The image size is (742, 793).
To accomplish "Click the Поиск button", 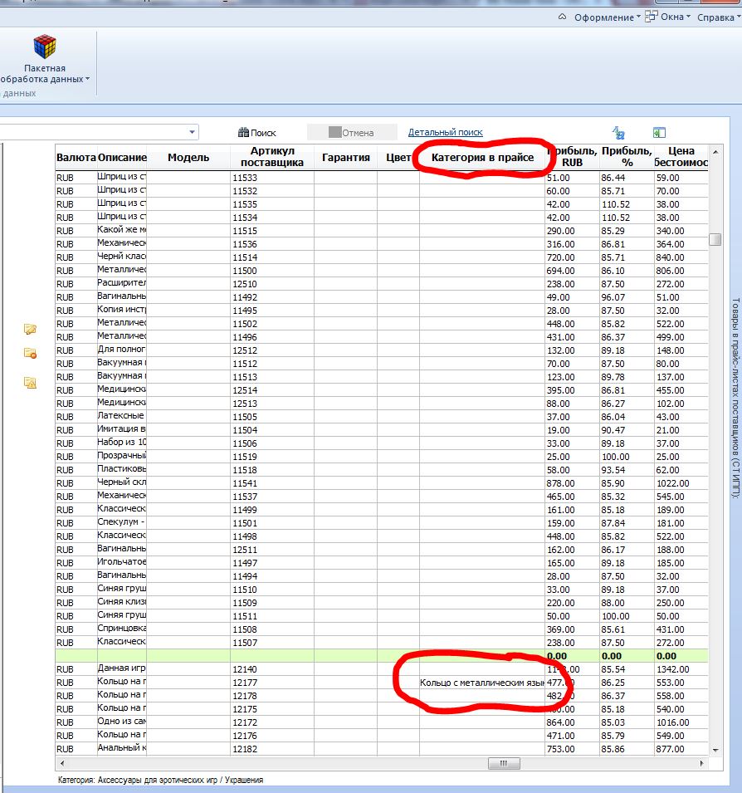I will coord(256,133).
